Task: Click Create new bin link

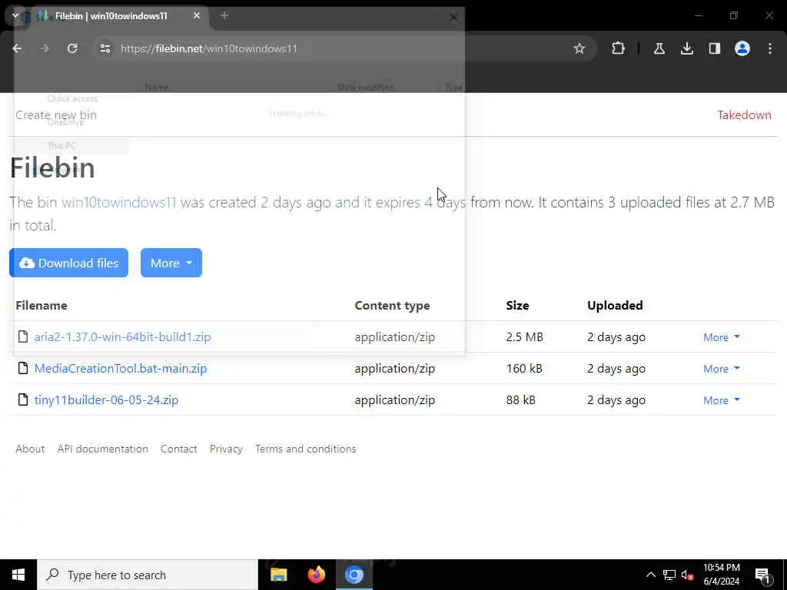Action: coord(55,115)
